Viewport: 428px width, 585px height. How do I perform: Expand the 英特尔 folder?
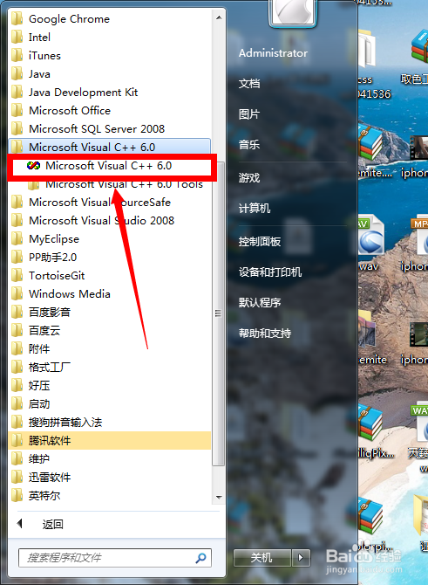110,495
